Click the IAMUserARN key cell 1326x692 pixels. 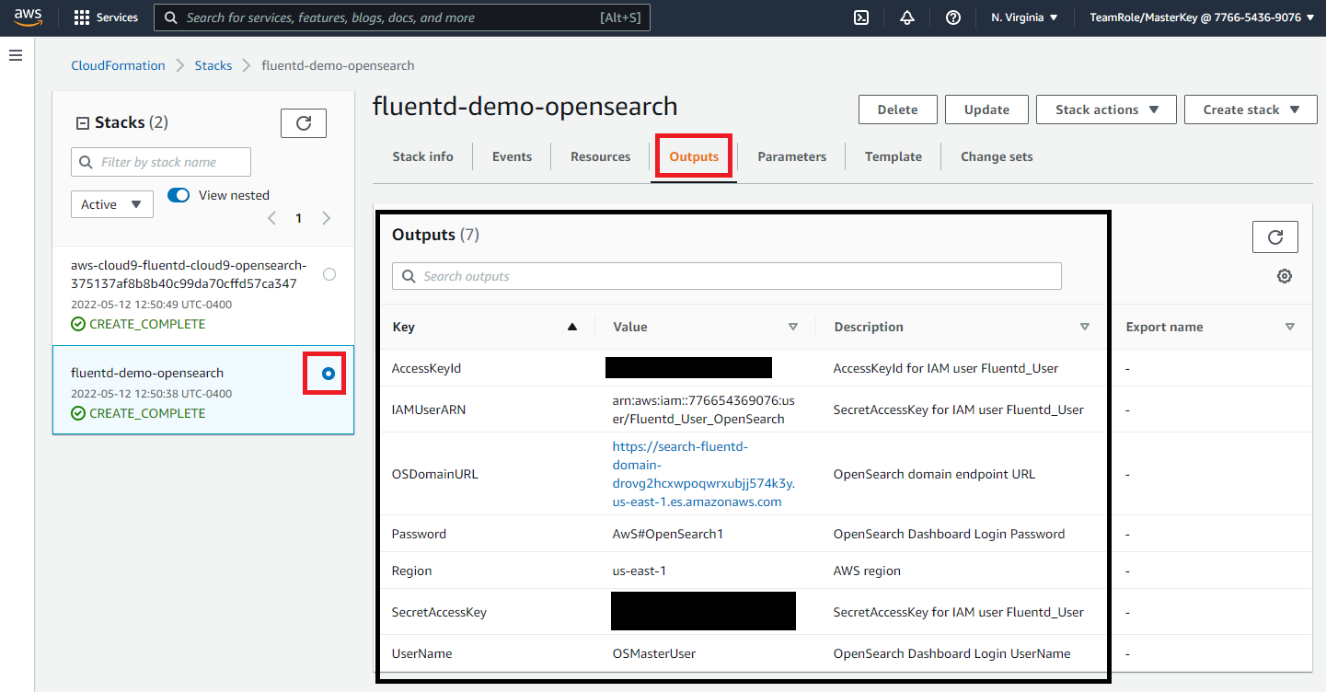429,409
